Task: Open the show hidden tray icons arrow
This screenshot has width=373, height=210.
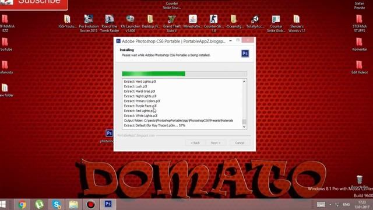Action: pyautogui.click(x=330, y=205)
